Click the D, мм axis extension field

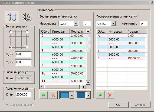[23, 94]
